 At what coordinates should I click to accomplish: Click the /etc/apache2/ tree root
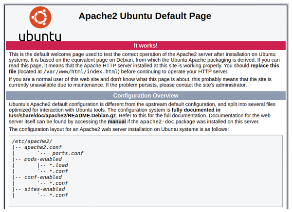click(32, 141)
